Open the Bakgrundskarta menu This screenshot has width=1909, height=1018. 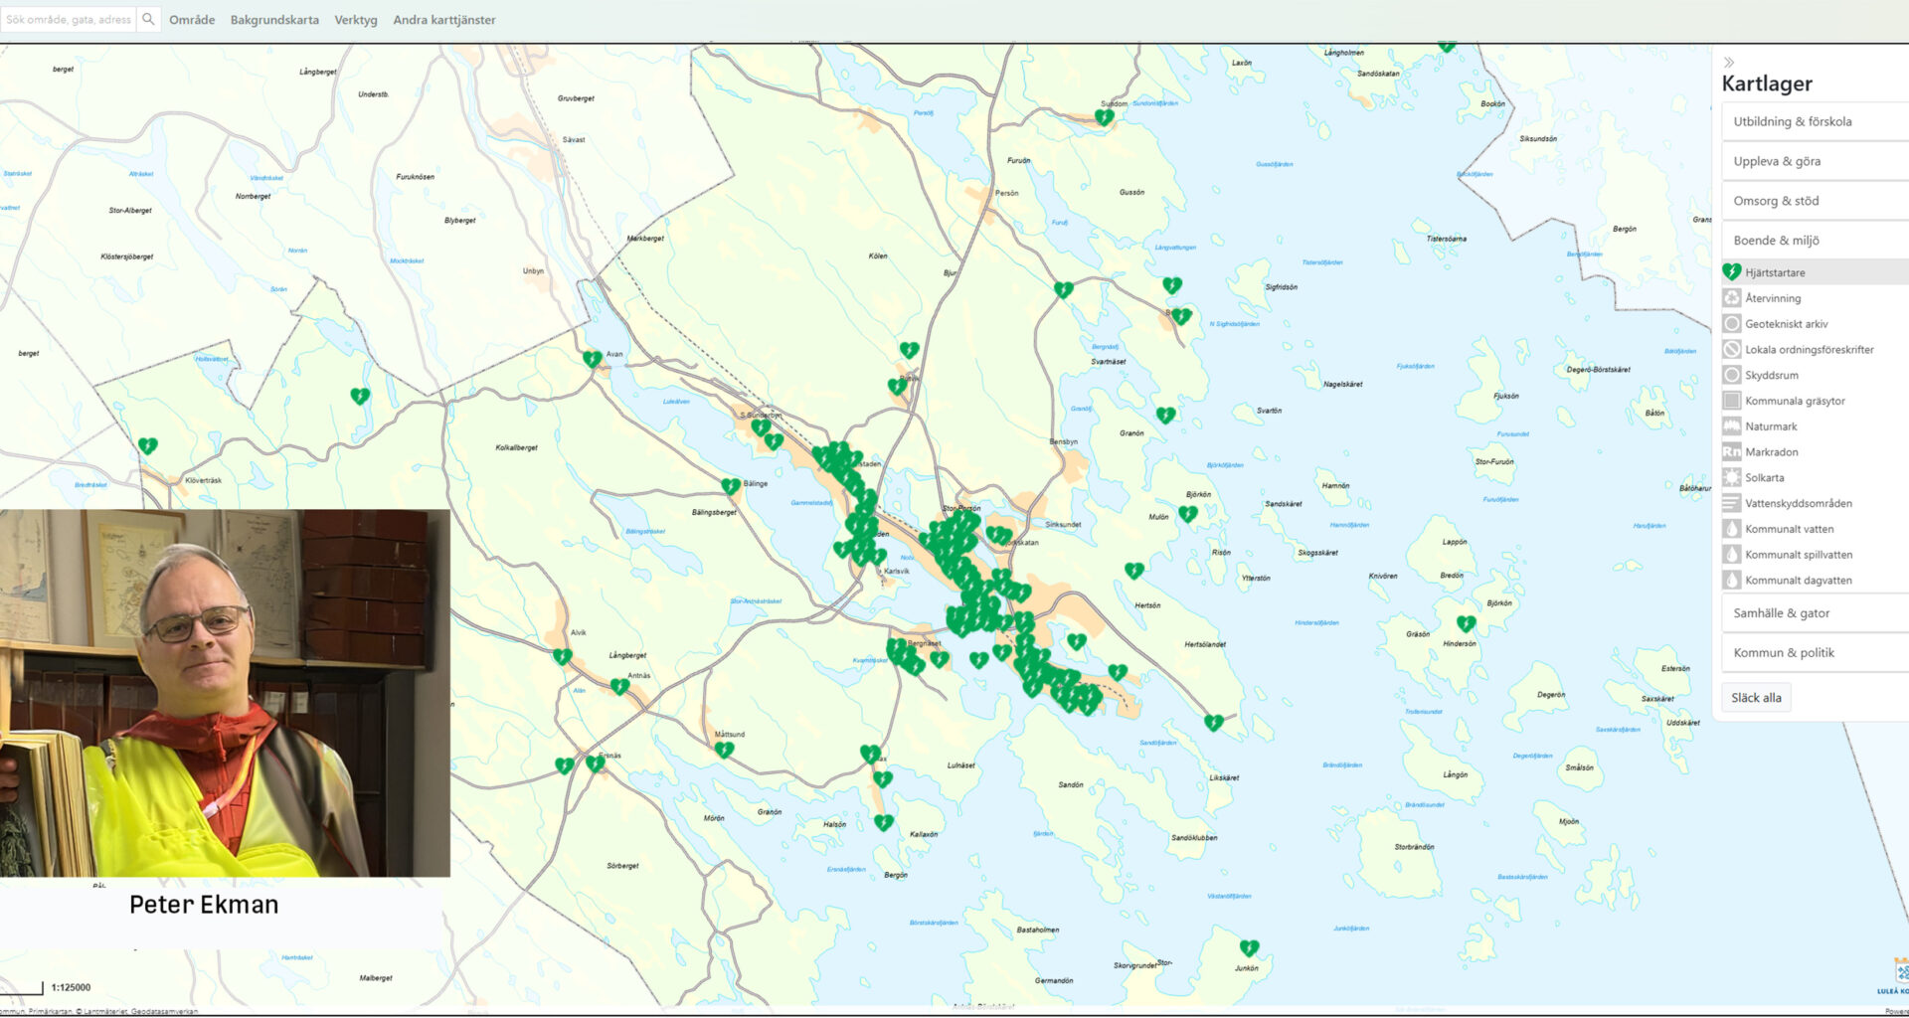tap(274, 19)
